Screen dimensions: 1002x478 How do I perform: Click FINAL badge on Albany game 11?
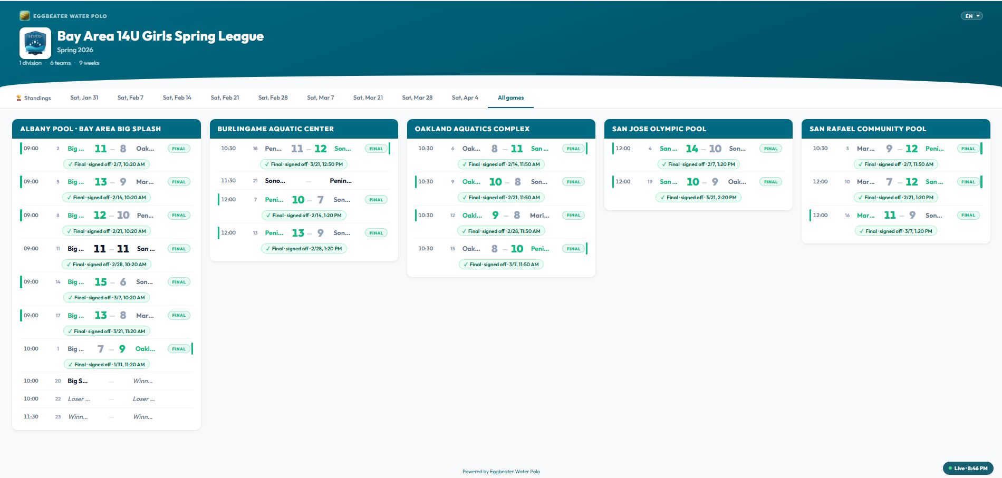pyautogui.click(x=179, y=249)
